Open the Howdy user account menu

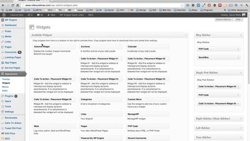tap(233, 15)
